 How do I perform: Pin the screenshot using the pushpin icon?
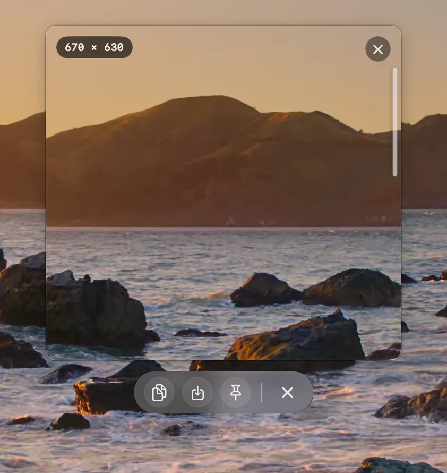tap(236, 392)
